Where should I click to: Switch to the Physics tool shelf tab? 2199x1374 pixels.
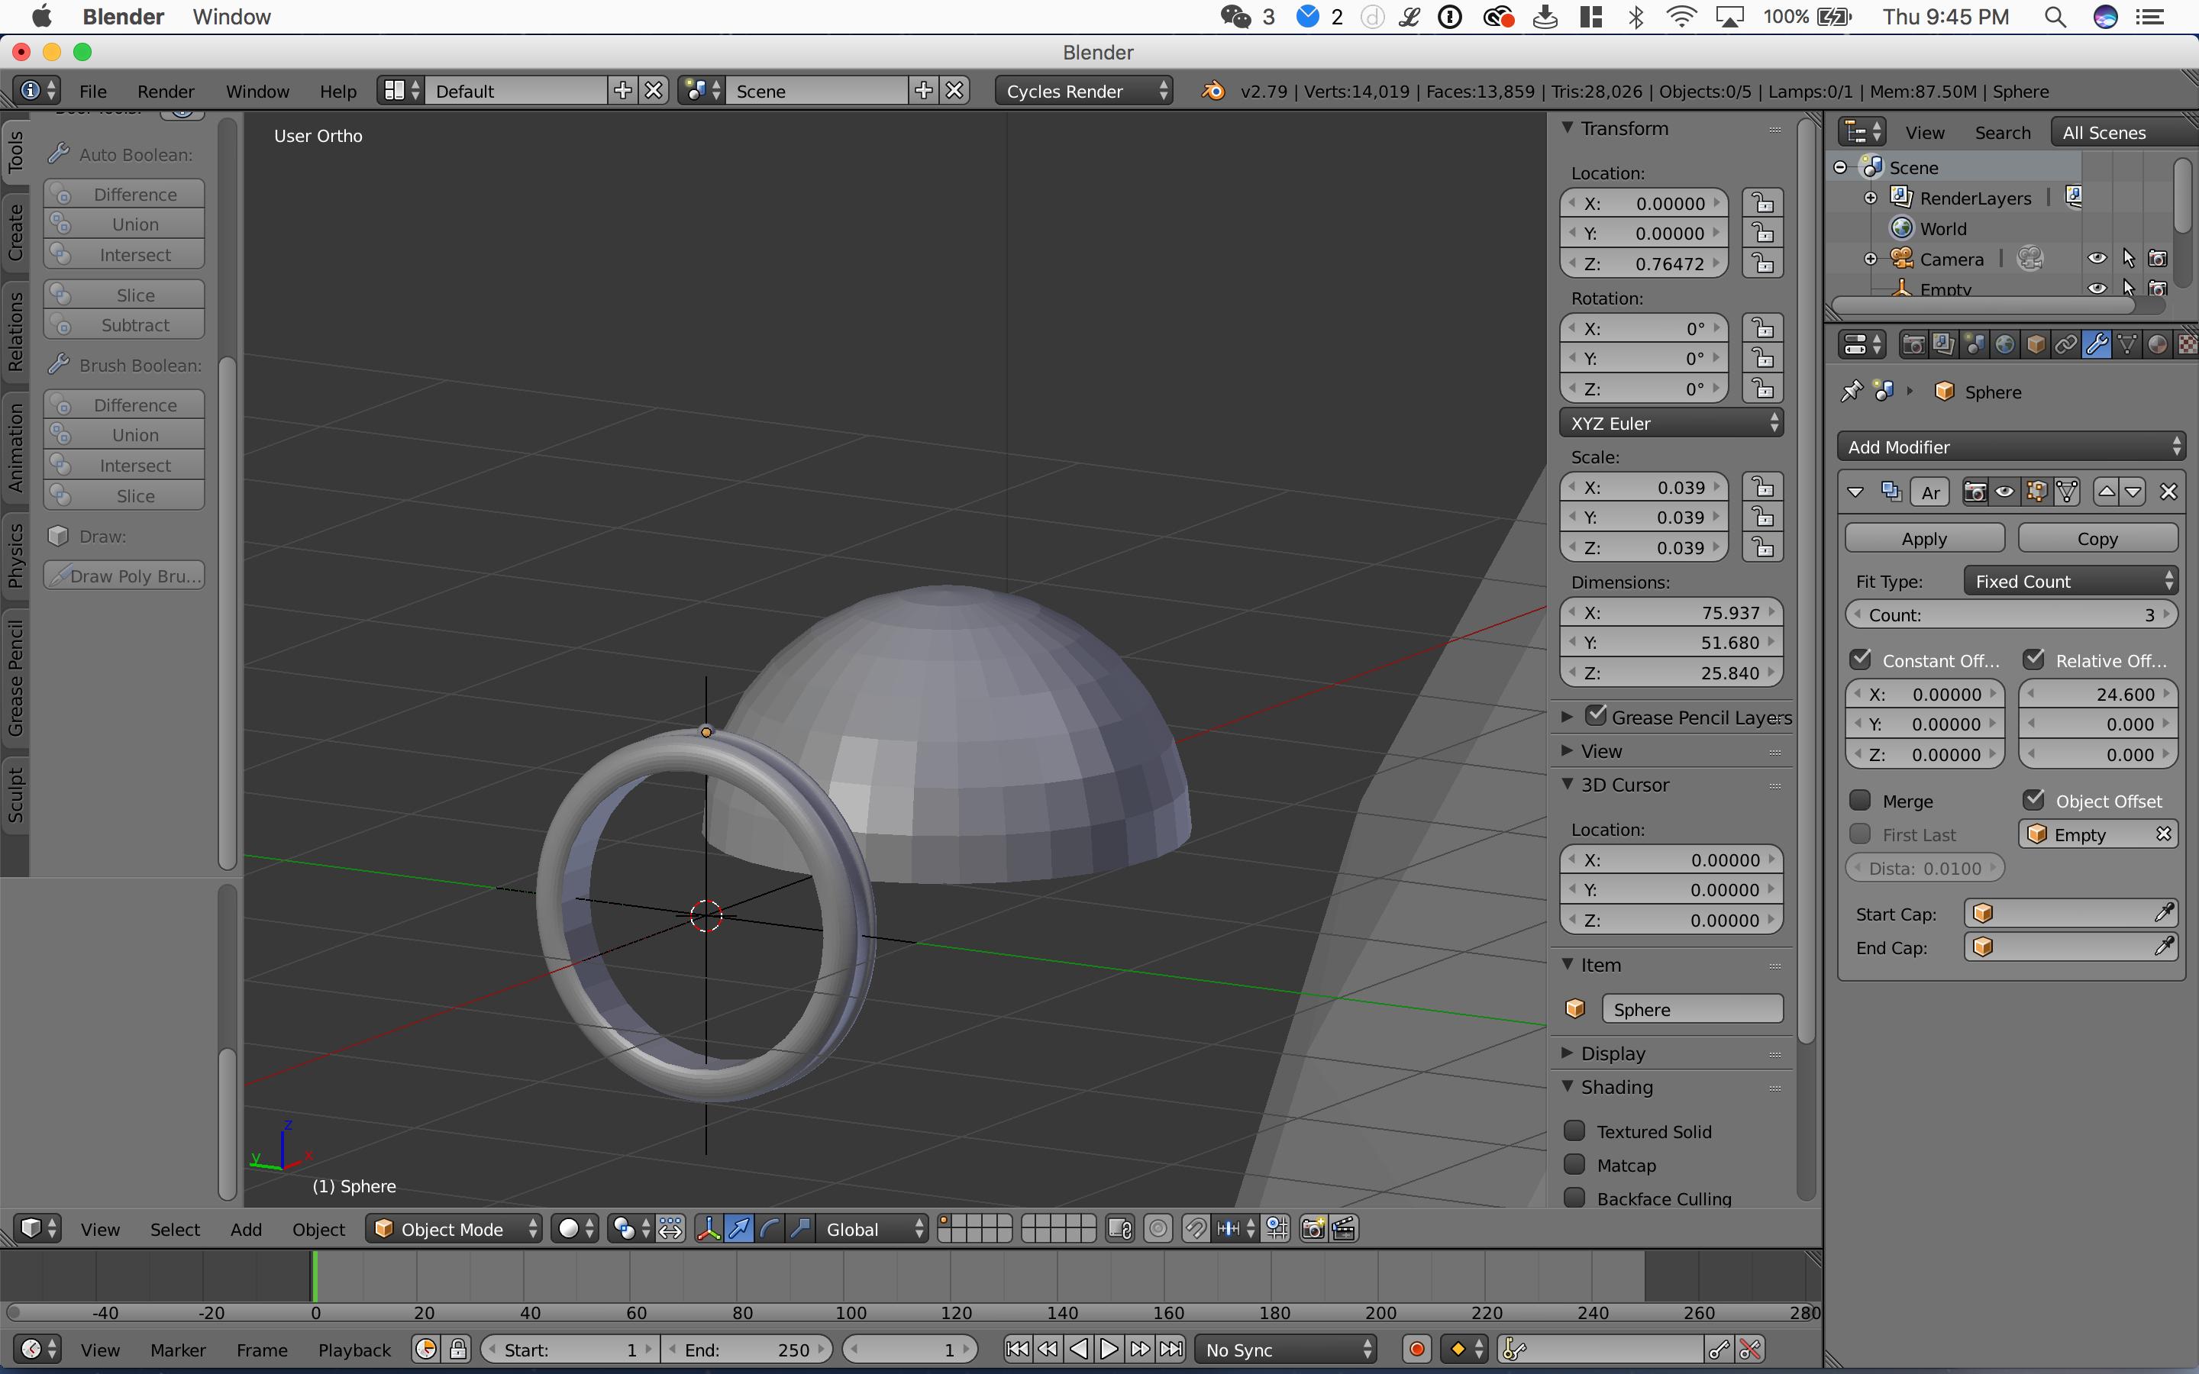[x=15, y=556]
